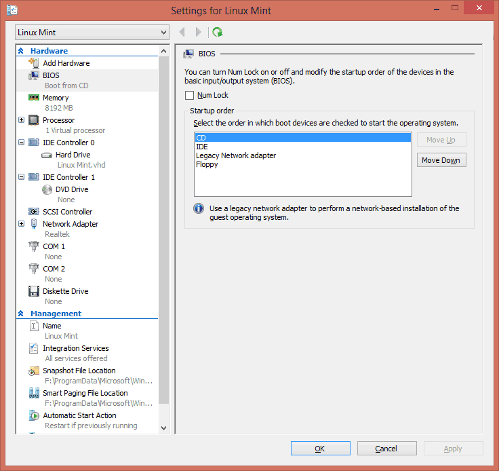
Task: Click the tree panel scroll down arrow
Action: [x=163, y=428]
